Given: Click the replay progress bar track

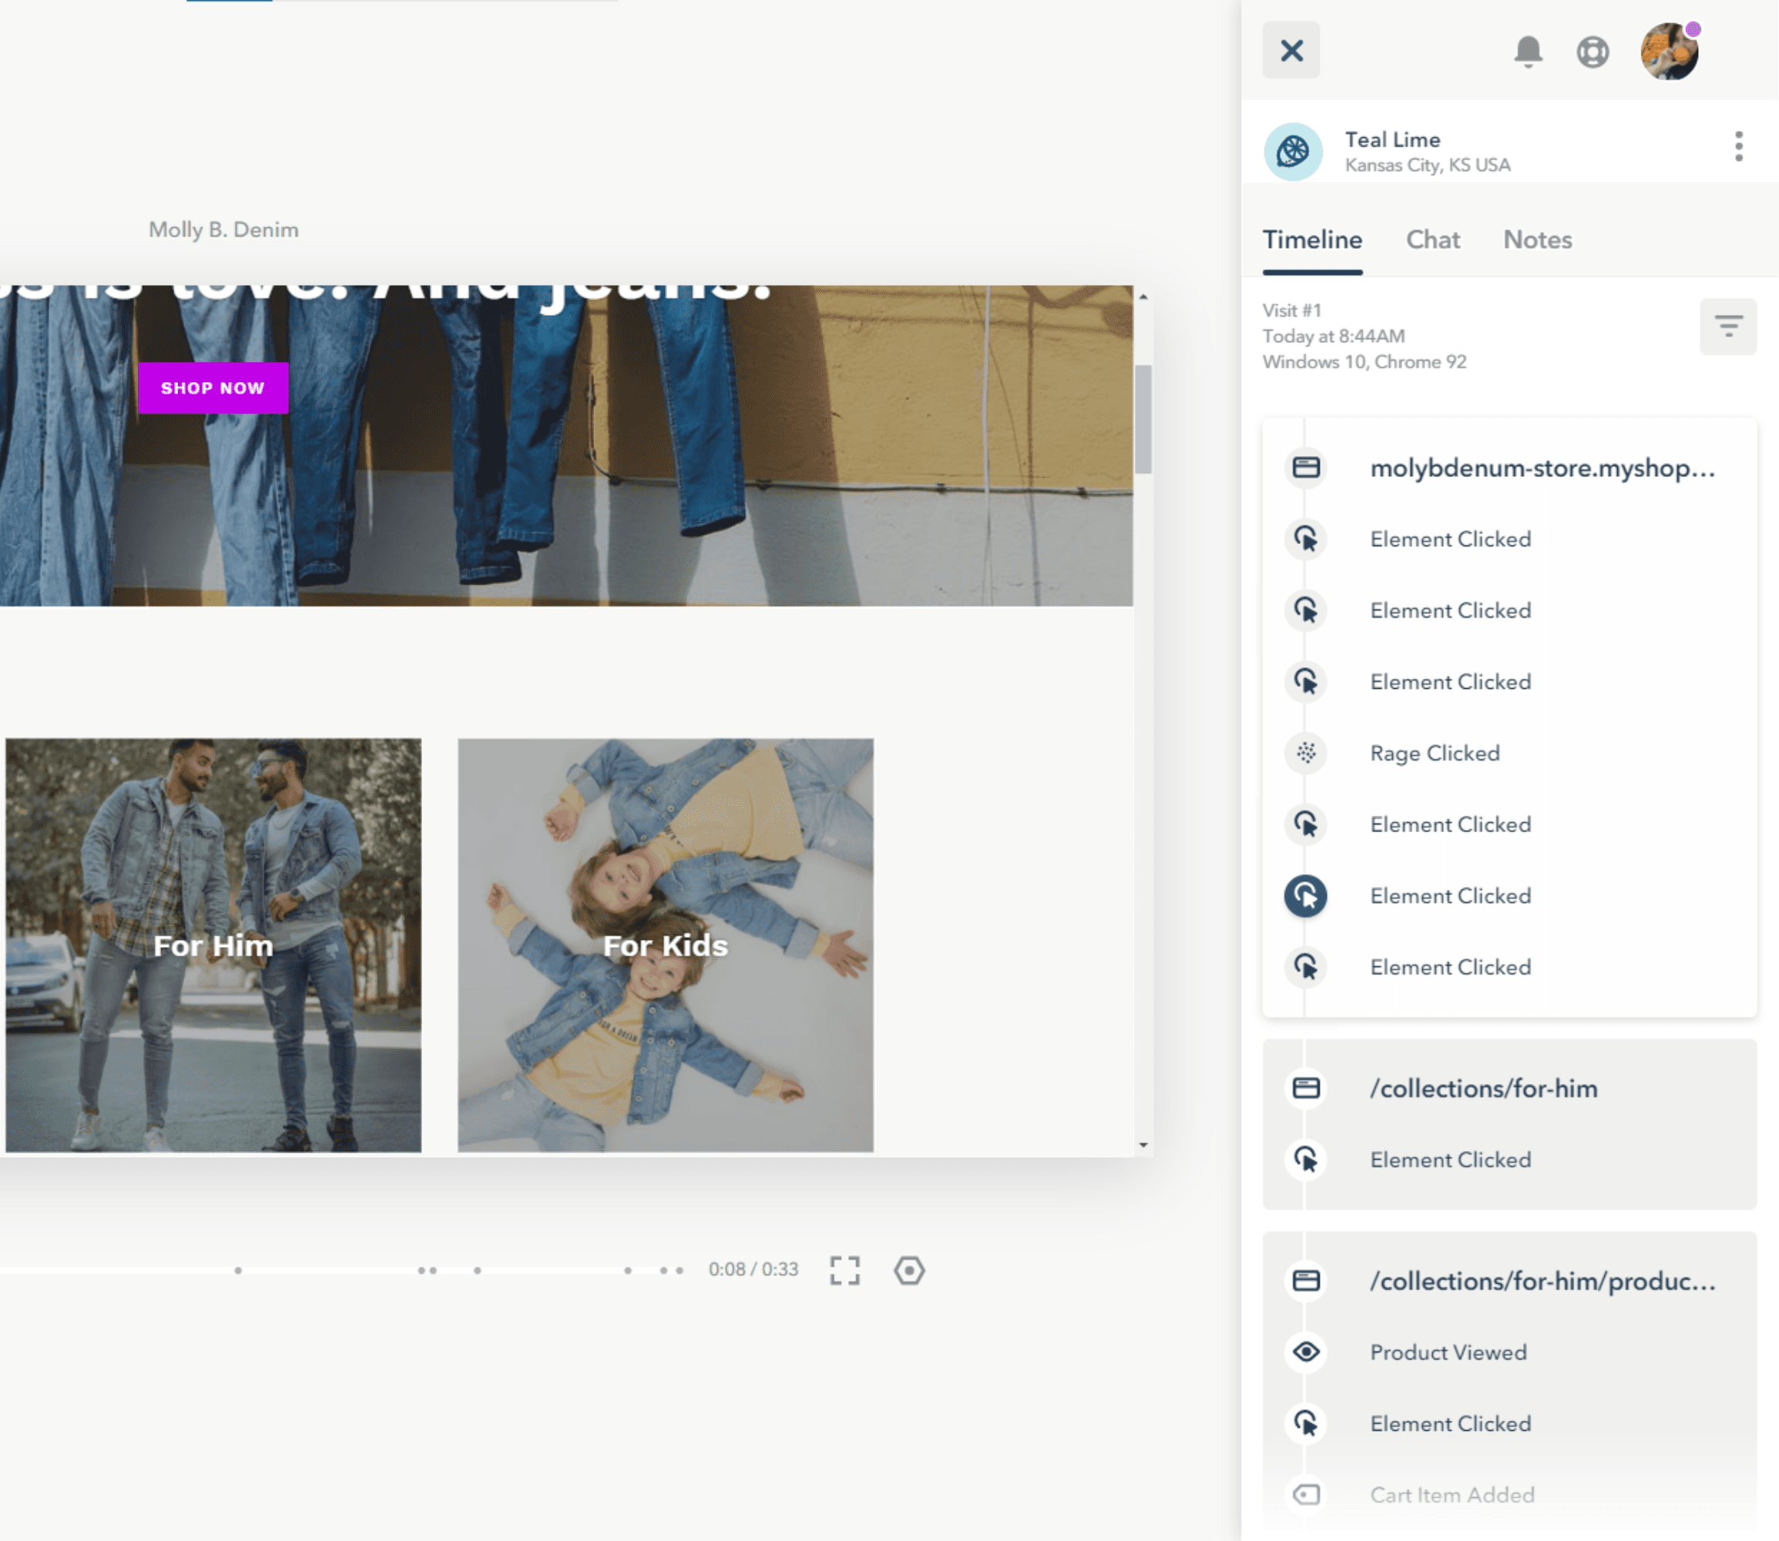Looking at the screenshot, I should pyautogui.click(x=344, y=1270).
